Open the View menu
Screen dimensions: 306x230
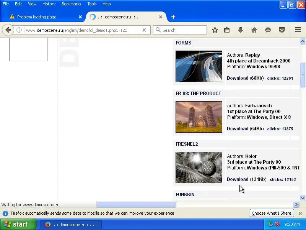point(32,4)
